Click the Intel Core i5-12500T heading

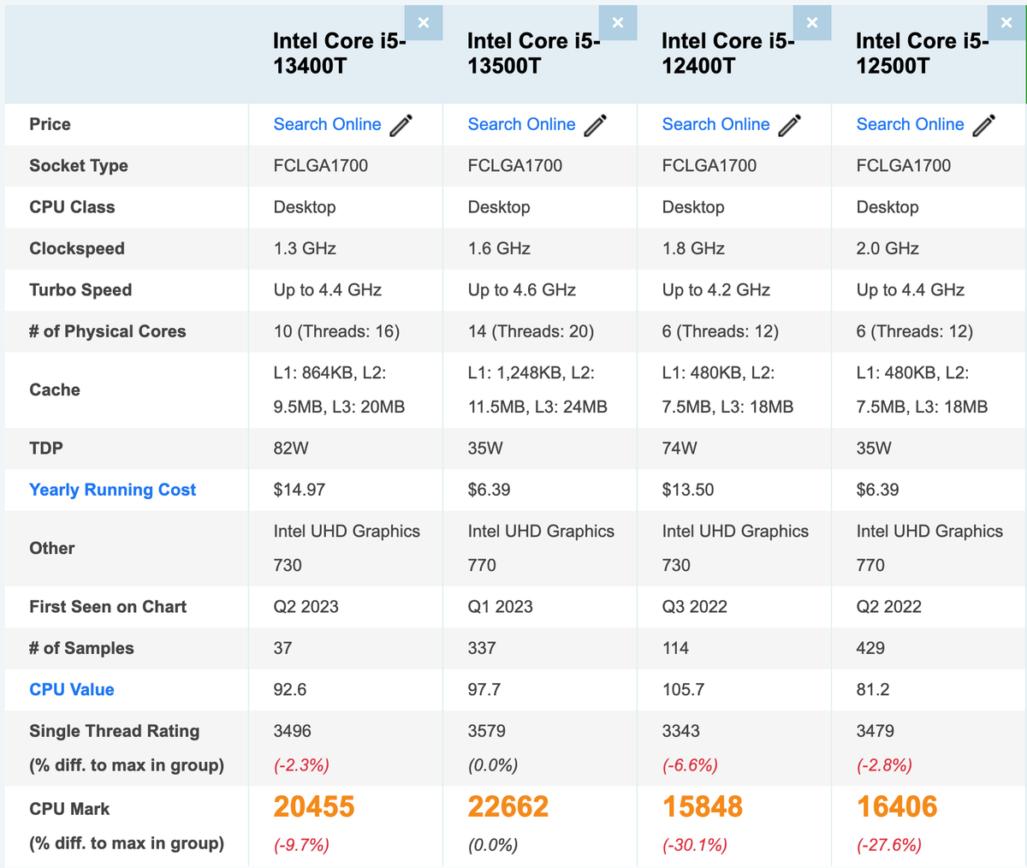click(922, 53)
